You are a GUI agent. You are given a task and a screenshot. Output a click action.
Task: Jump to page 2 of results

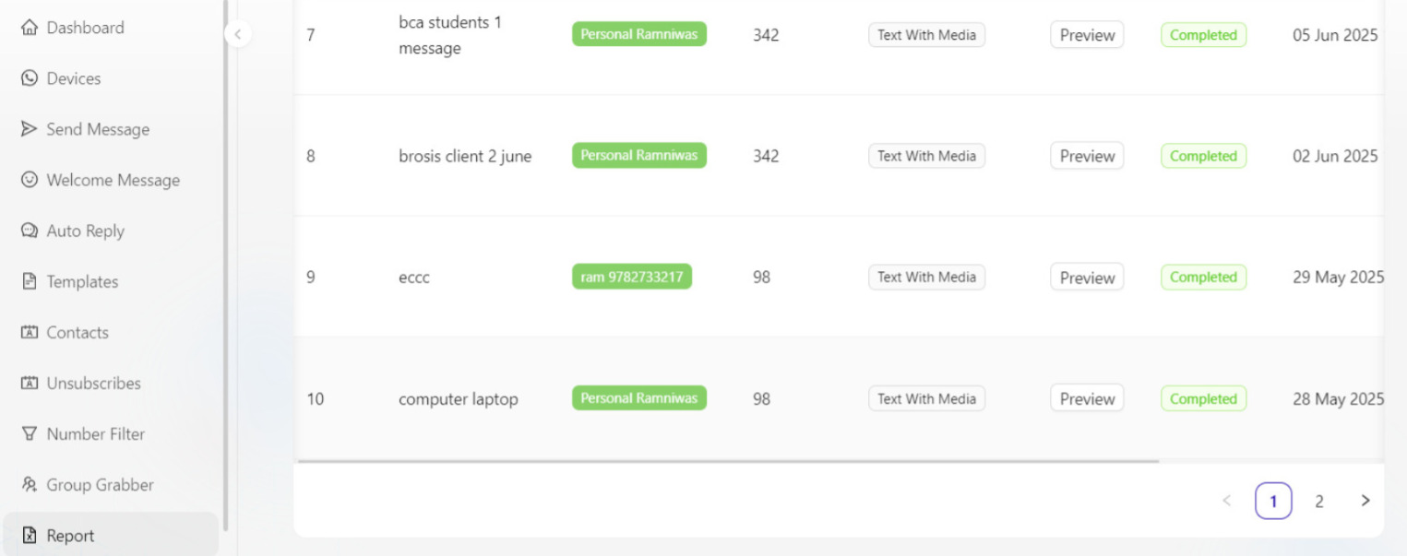coord(1319,501)
